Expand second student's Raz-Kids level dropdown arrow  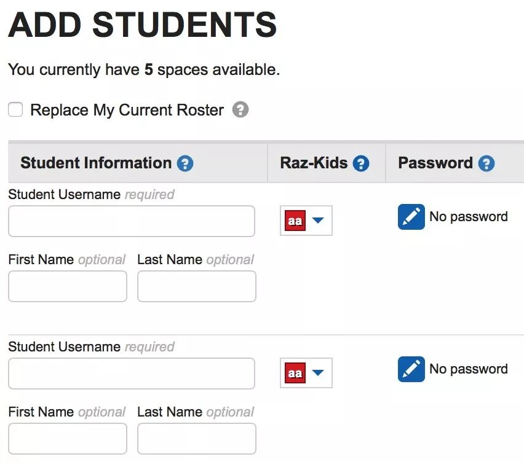pyautogui.click(x=318, y=372)
